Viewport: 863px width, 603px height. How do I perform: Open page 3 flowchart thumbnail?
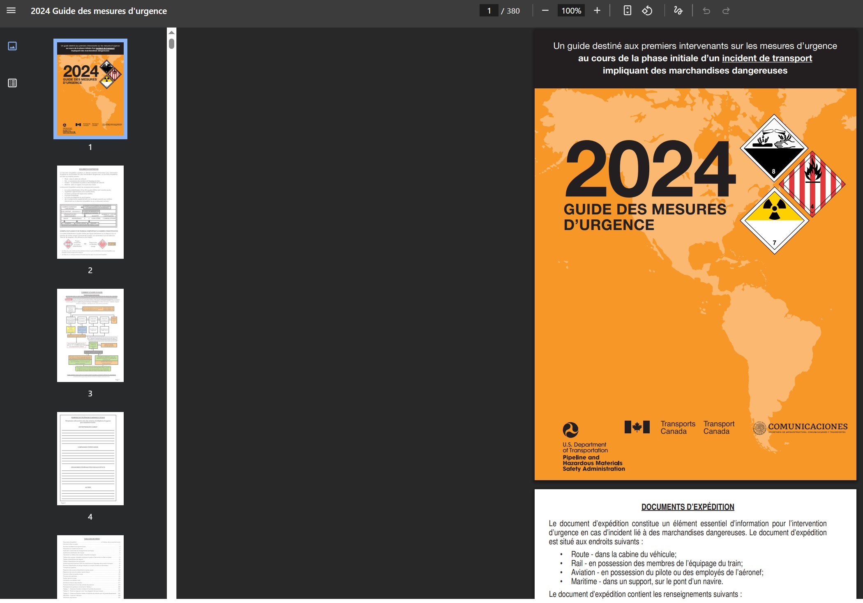pyautogui.click(x=90, y=335)
